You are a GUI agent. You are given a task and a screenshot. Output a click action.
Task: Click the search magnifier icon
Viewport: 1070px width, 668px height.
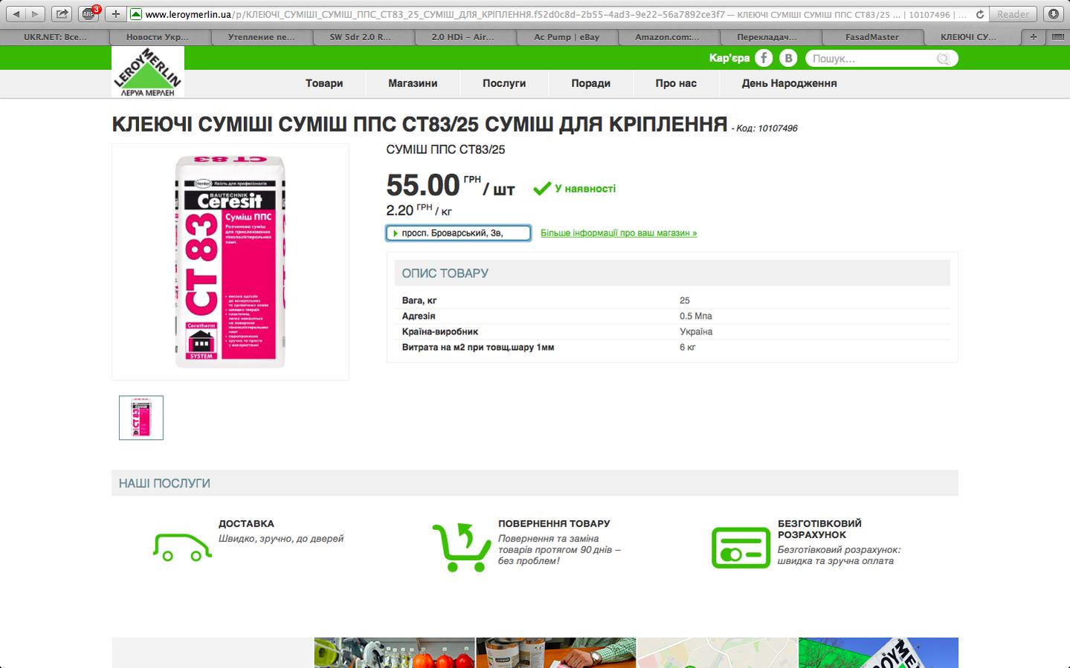(943, 59)
